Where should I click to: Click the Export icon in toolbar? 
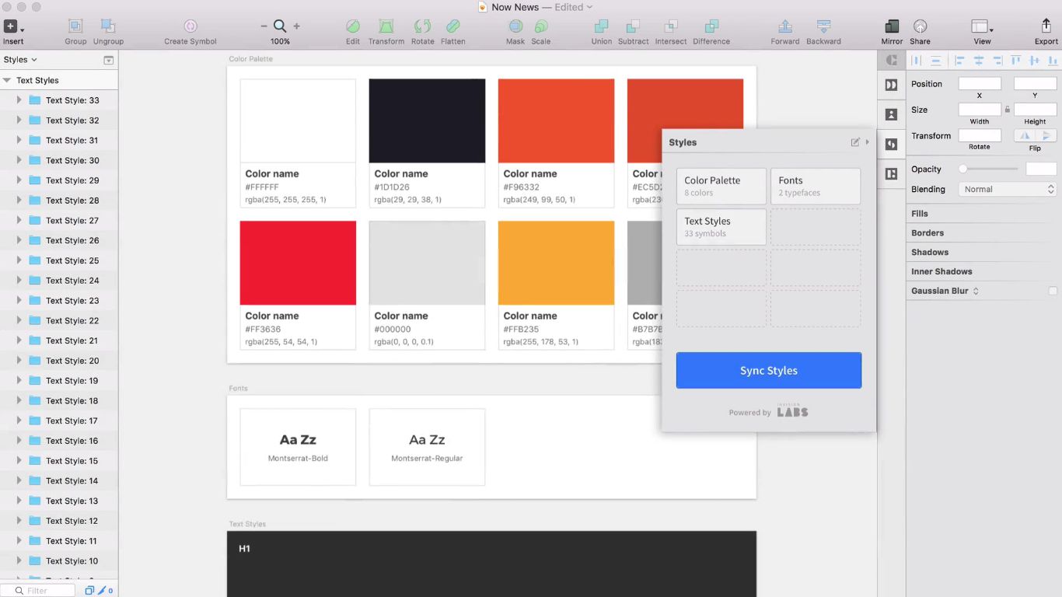coord(1046,26)
